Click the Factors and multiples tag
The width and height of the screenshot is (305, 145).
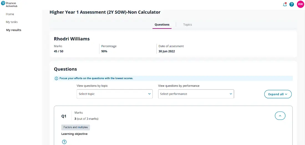pyautogui.click(x=75, y=127)
